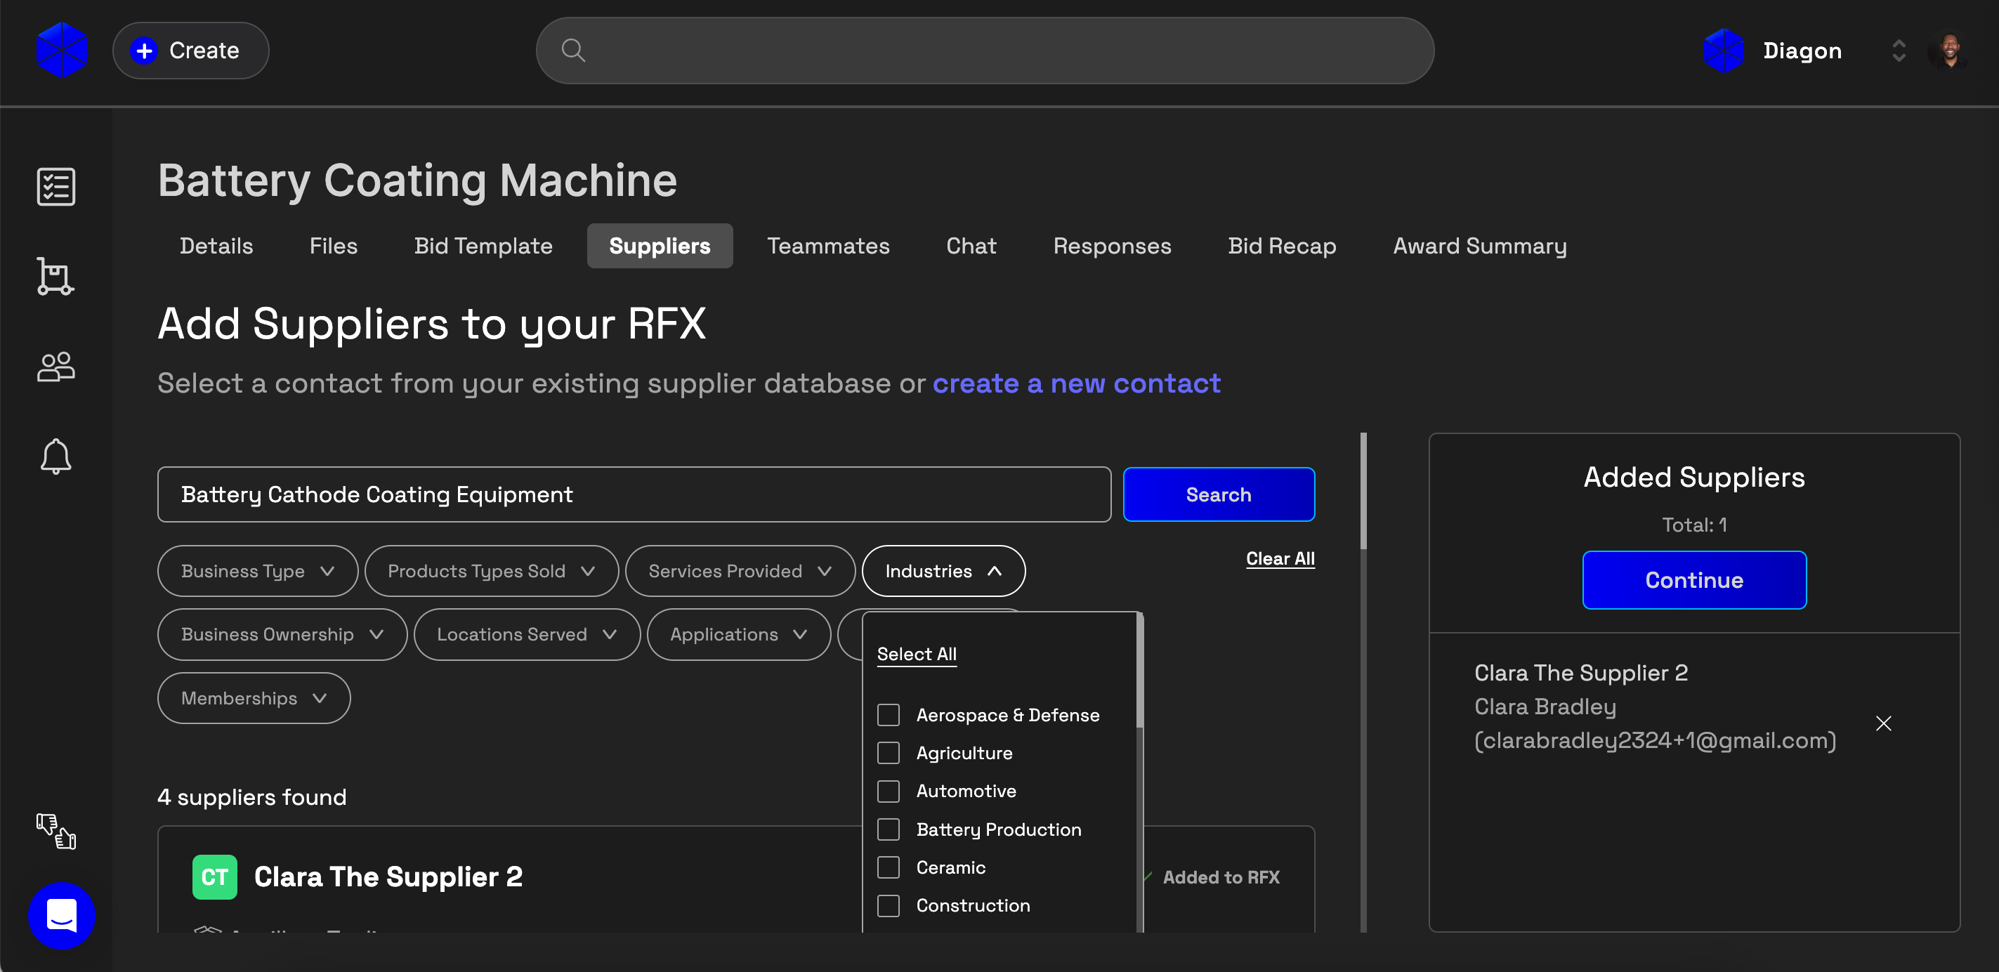Switch to the Bid Template tab

(483, 246)
